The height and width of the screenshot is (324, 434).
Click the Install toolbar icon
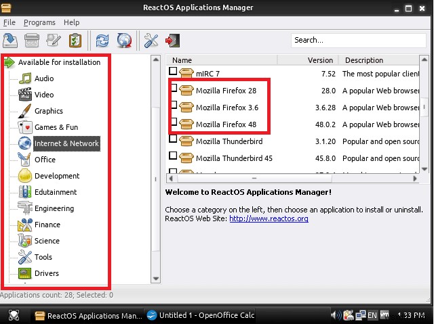click(10, 41)
